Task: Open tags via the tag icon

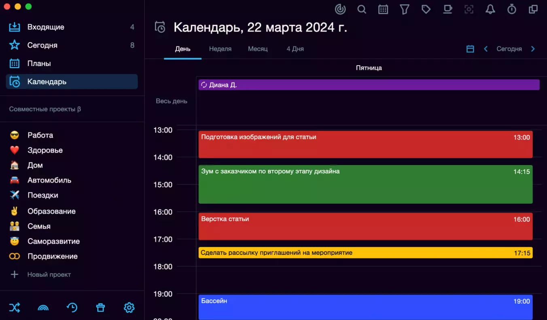Action: coord(426,9)
